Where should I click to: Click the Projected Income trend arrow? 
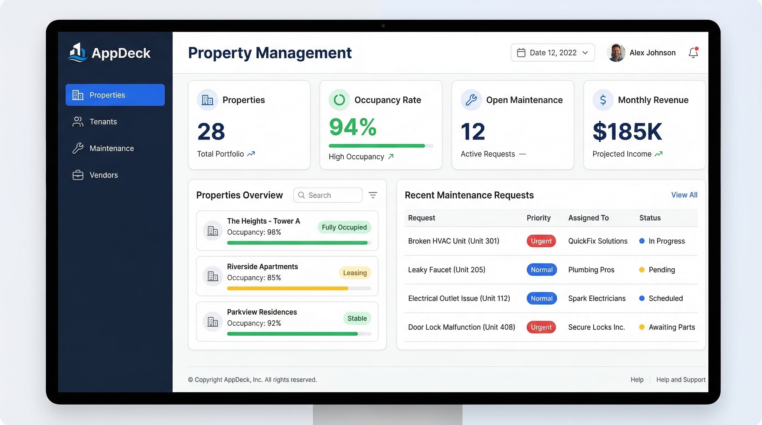(658, 154)
